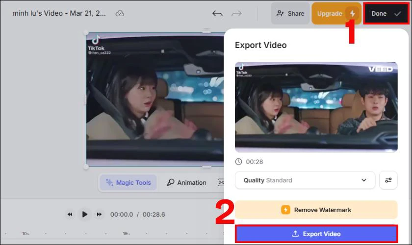The width and height of the screenshot is (412, 245).
Task: Redo the last undone edit
Action: pos(236,13)
